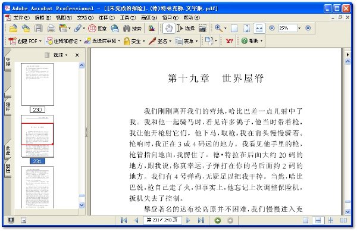Go to the next page
Image resolution: width=357 pixels, height=231 pixels.
pyautogui.click(x=188, y=220)
